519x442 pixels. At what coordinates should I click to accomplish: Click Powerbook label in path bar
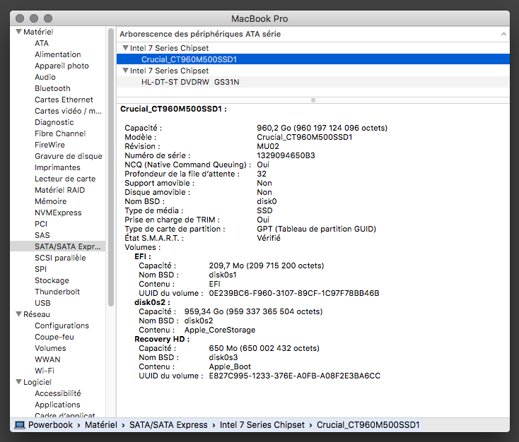pos(50,425)
